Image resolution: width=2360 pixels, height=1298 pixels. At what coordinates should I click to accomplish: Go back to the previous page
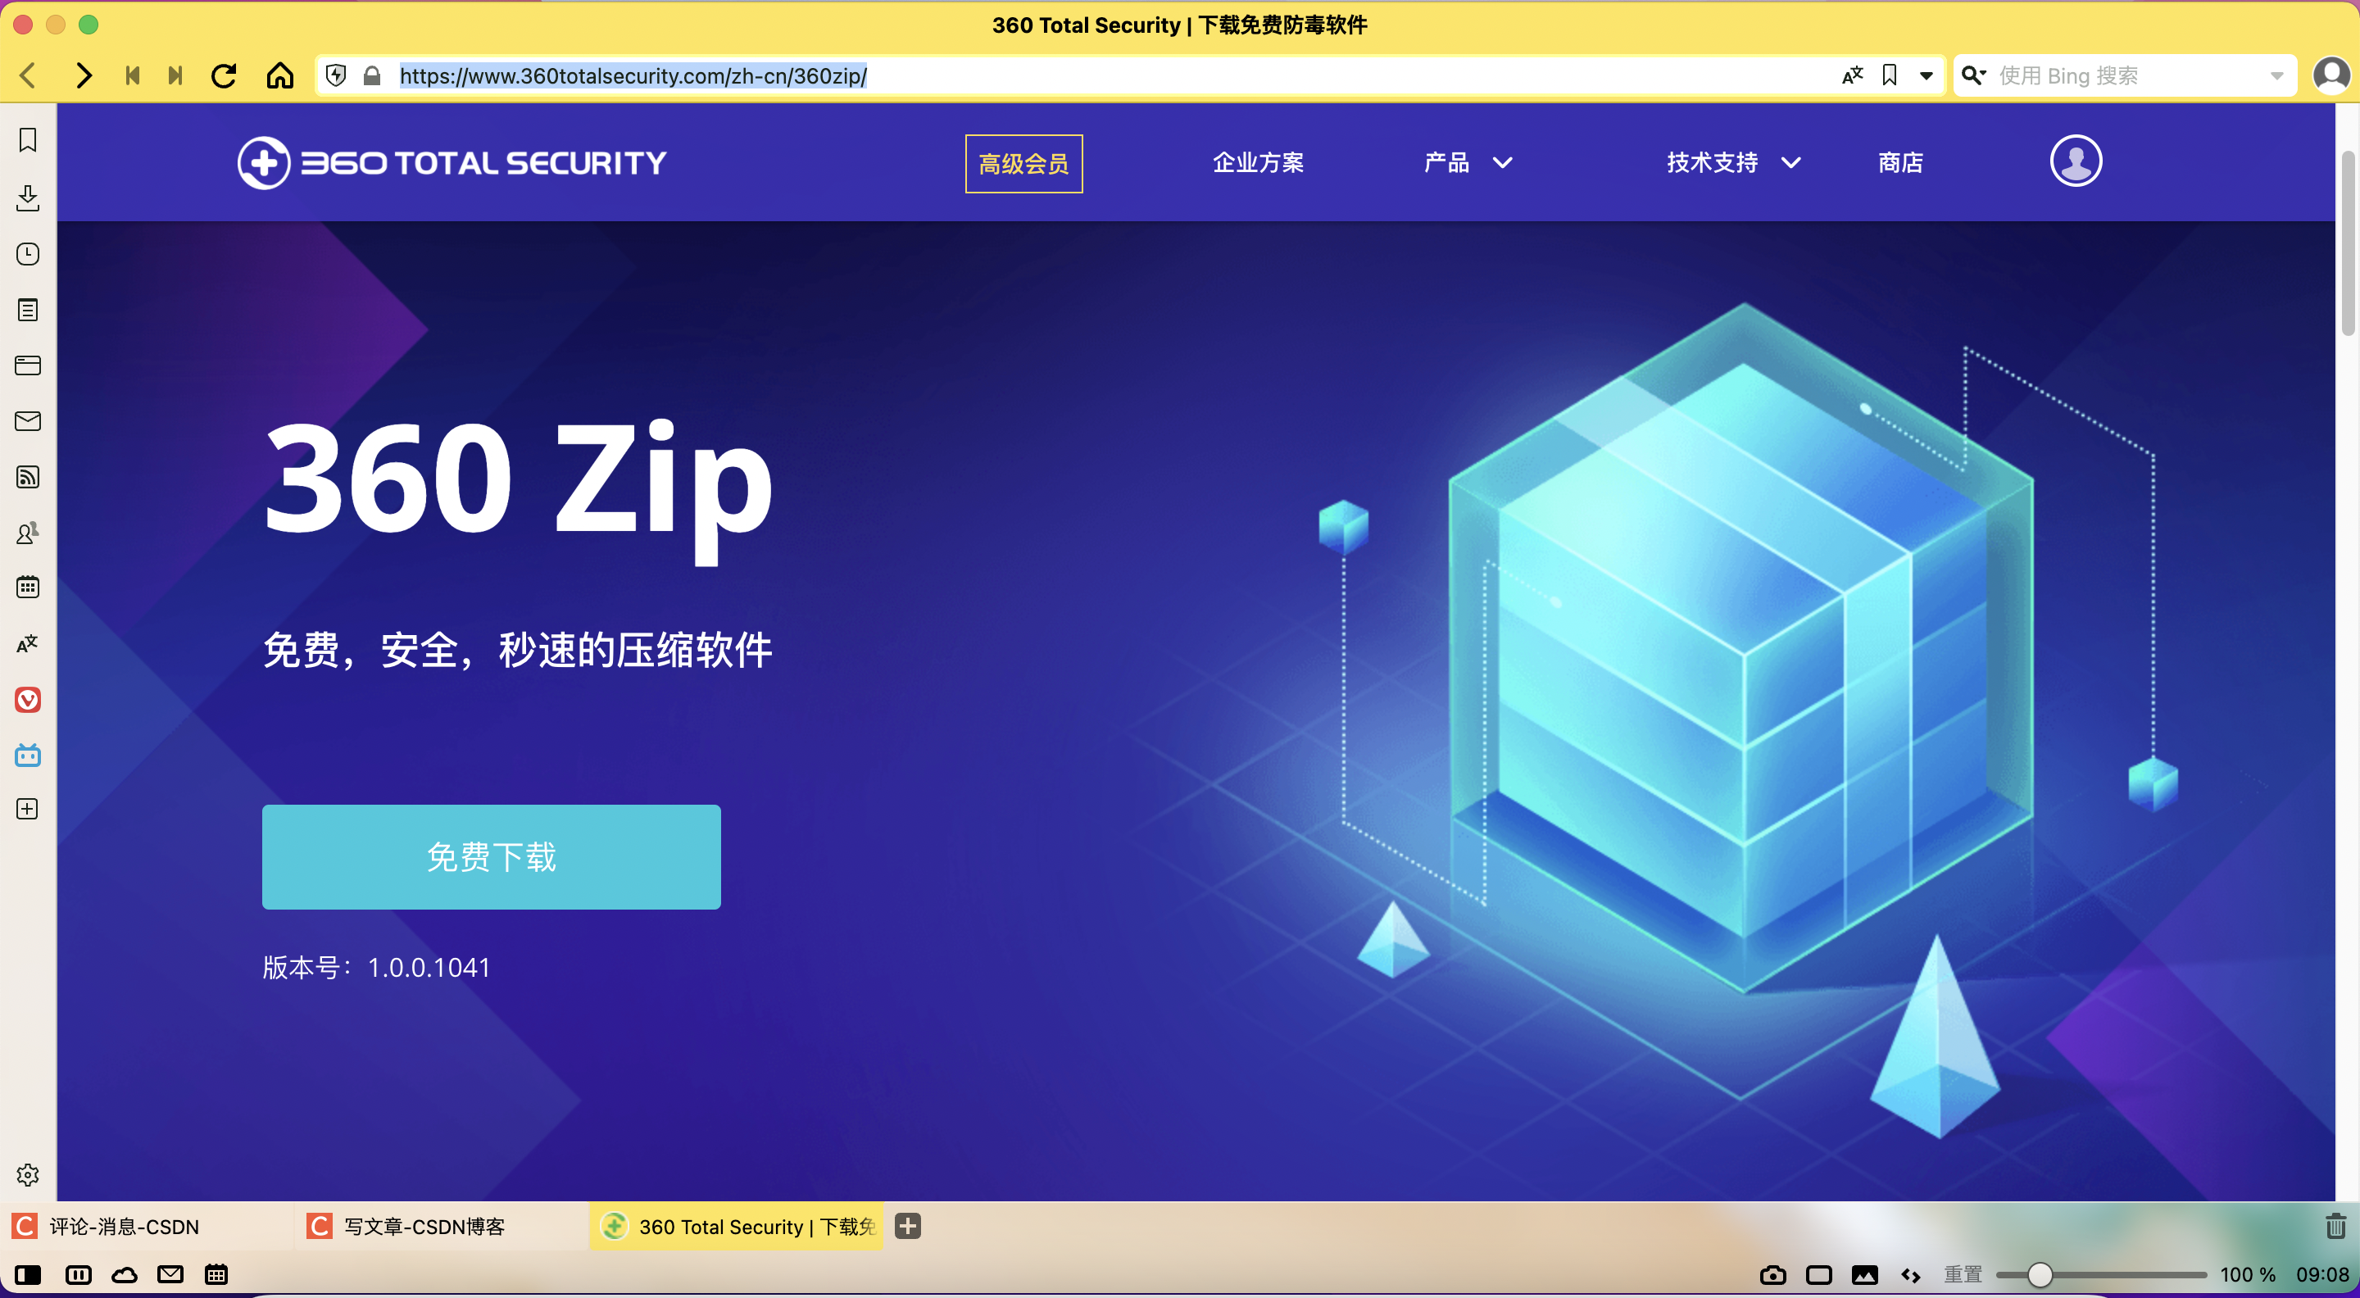pos(28,75)
